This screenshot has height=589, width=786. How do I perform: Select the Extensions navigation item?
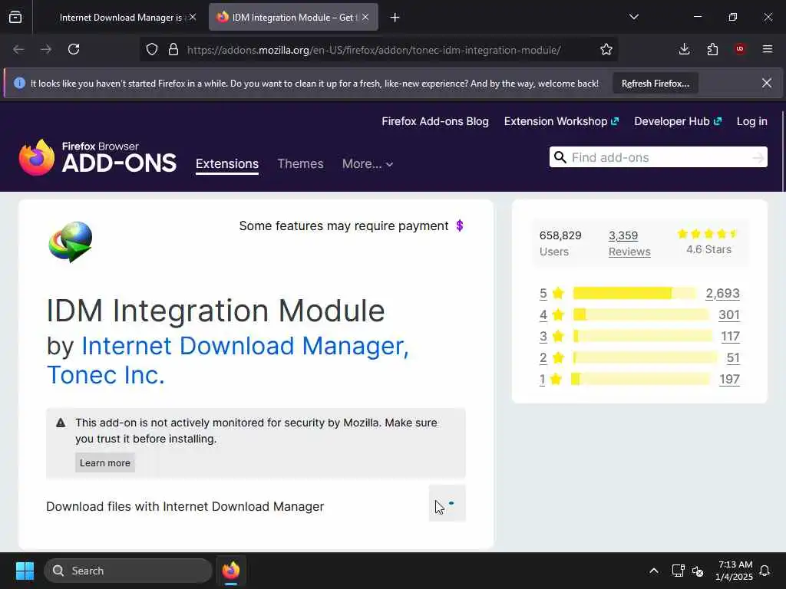[227, 164]
